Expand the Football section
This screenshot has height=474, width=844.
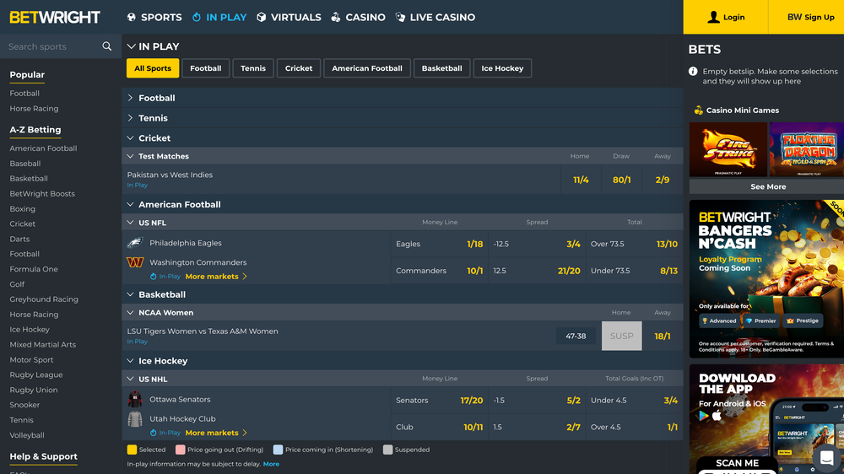(403, 98)
